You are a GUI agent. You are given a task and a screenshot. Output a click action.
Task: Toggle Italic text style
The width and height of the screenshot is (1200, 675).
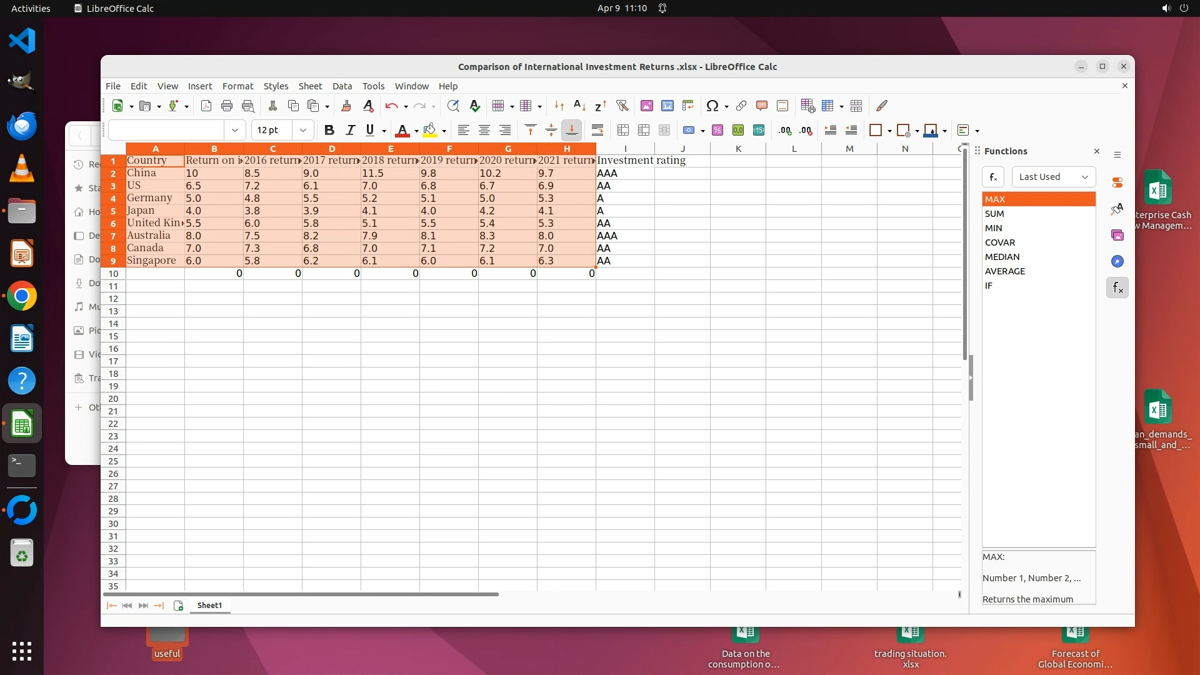(350, 130)
